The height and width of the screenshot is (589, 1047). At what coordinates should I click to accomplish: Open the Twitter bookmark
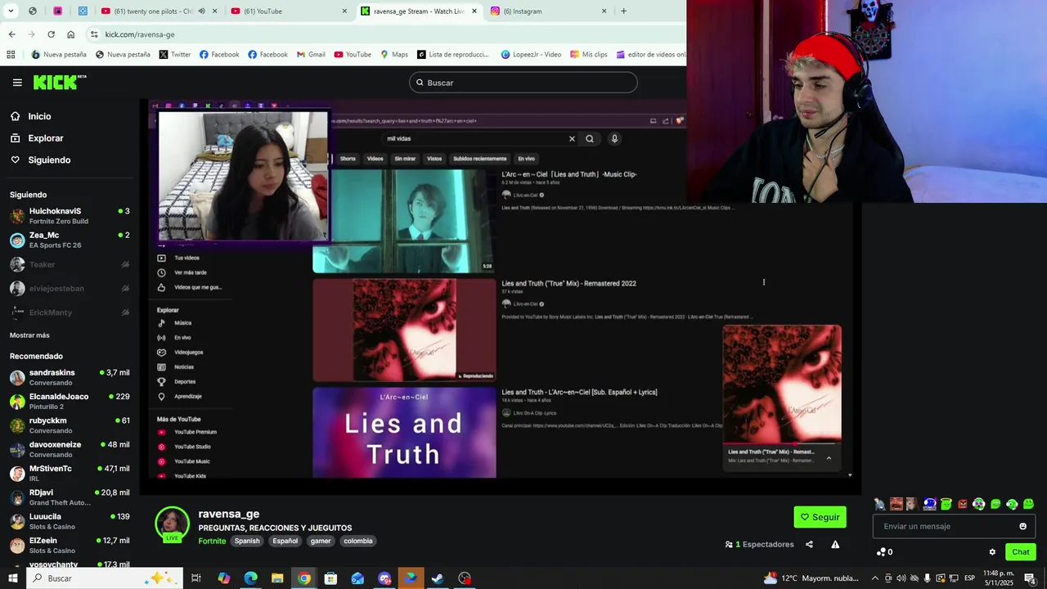click(175, 55)
